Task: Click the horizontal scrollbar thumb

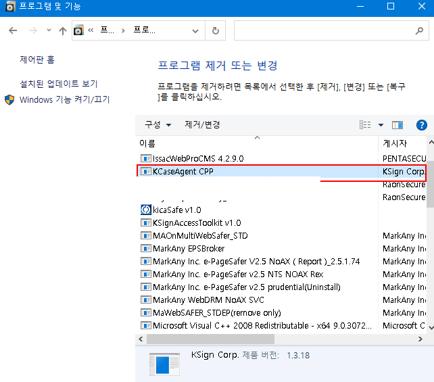Action: [210, 339]
